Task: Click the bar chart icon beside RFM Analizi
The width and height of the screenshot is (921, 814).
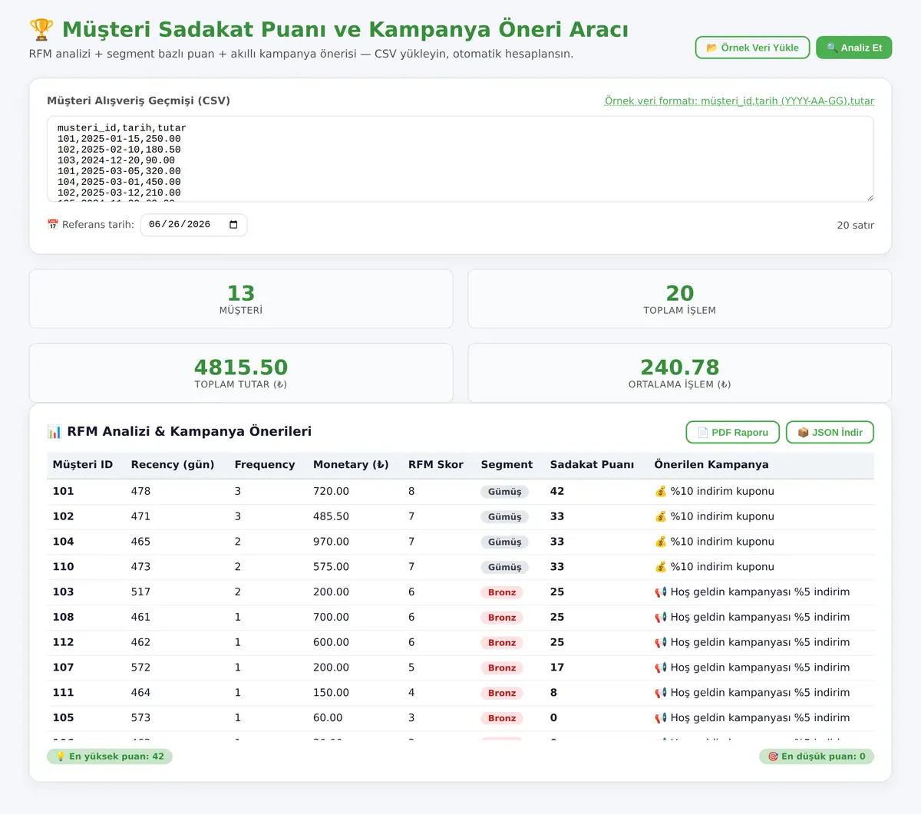Action: click(54, 432)
